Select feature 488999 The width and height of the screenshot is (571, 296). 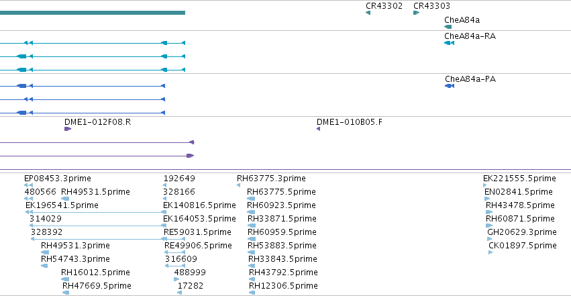(176, 279)
